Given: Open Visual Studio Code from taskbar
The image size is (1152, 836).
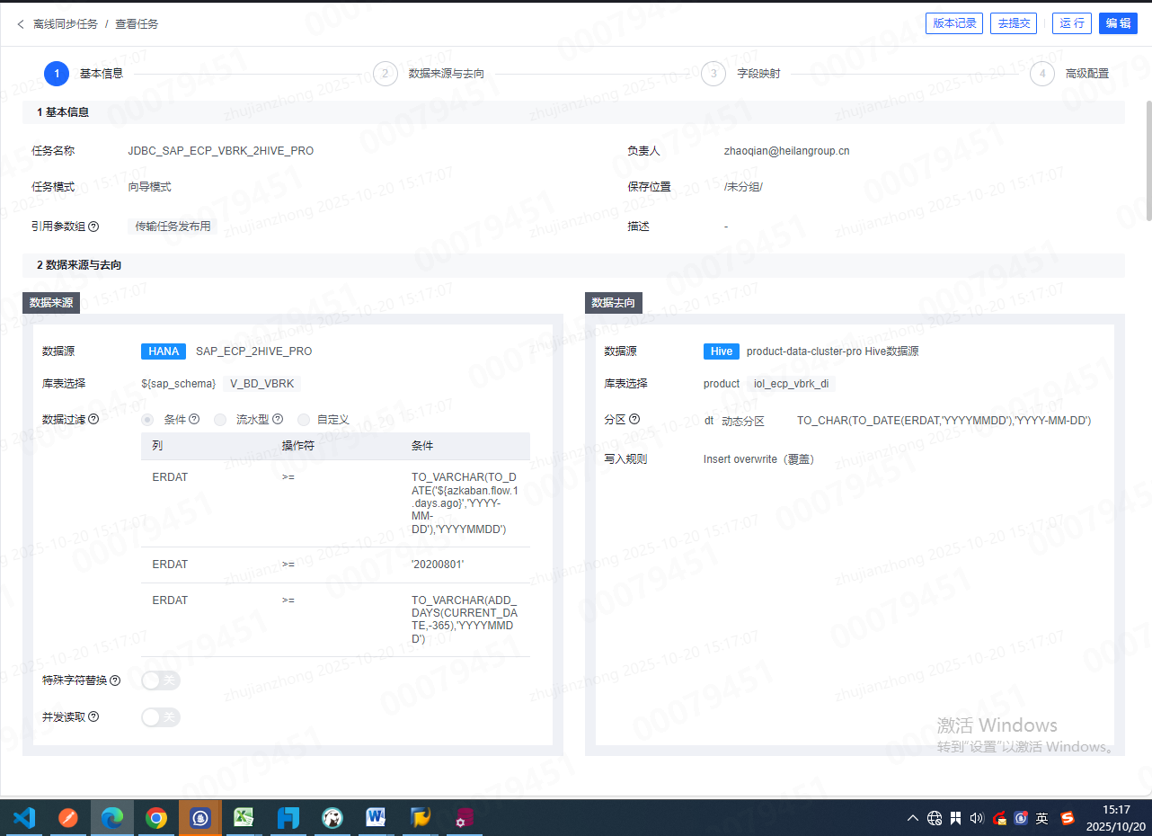Looking at the screenshot, I should (x=24, y=818).
